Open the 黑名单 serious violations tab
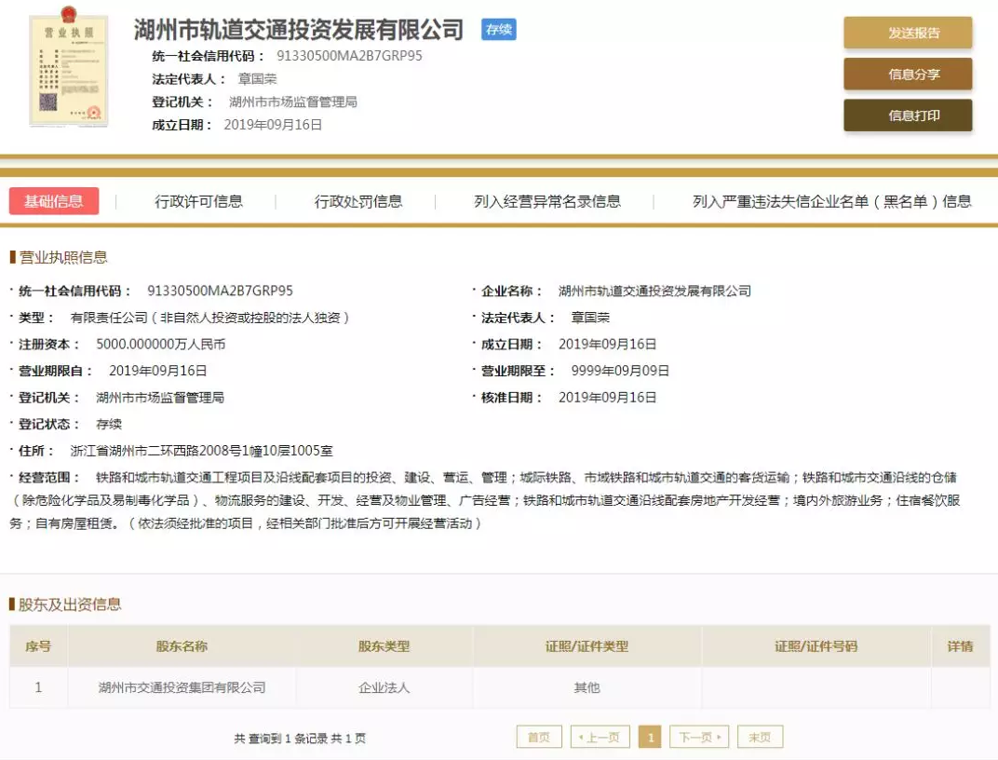 [832, 202]
